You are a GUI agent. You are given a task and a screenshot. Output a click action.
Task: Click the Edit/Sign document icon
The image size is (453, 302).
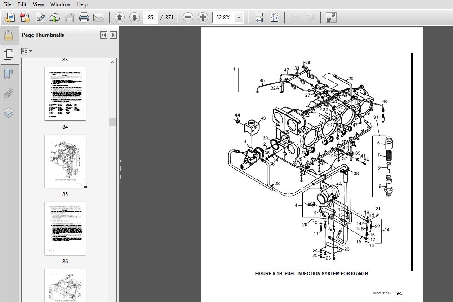coord(40,18)
